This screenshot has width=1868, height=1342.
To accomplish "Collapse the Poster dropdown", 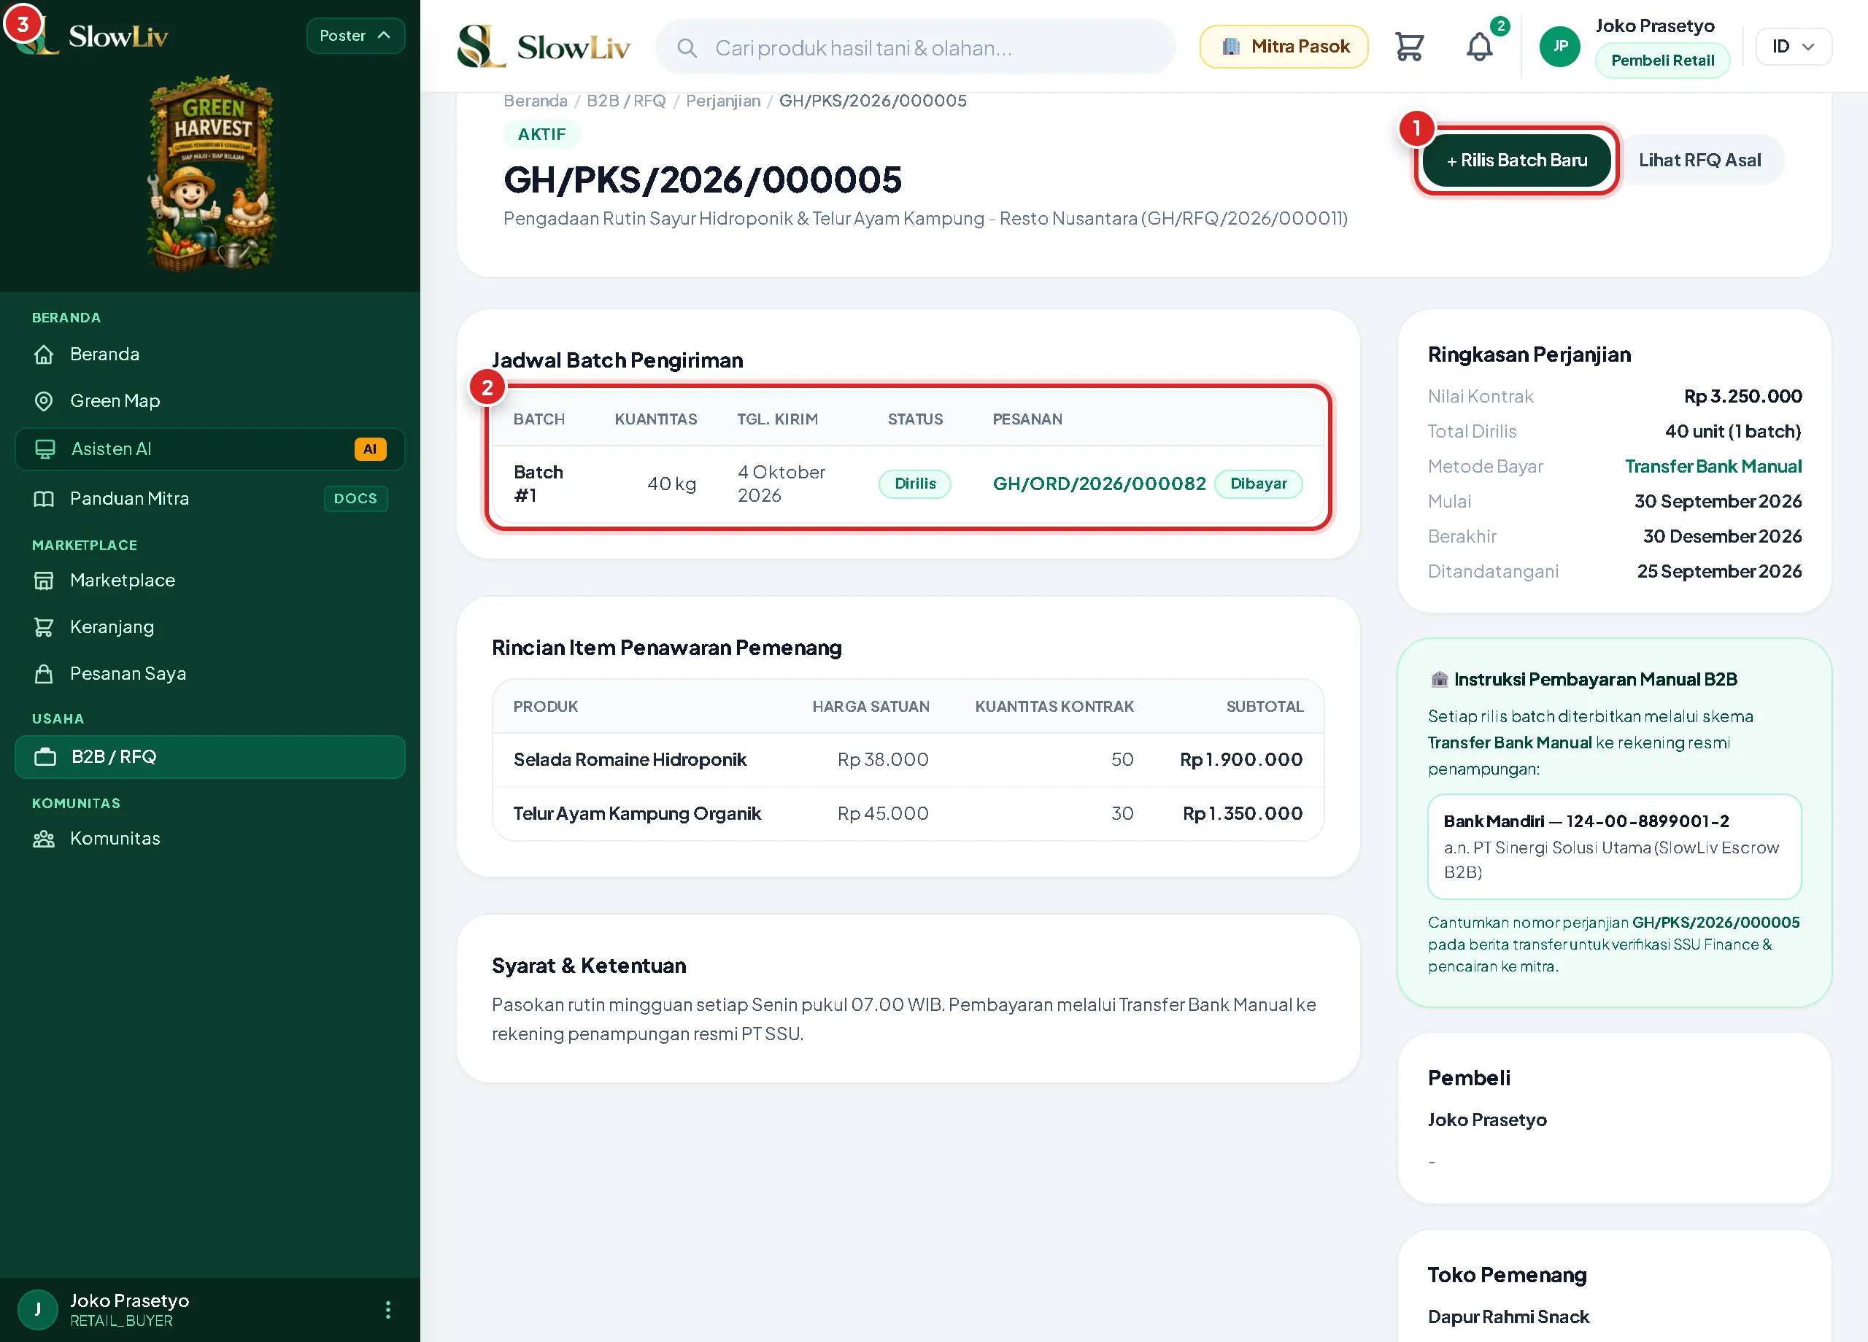I will (x=355, y=36).
